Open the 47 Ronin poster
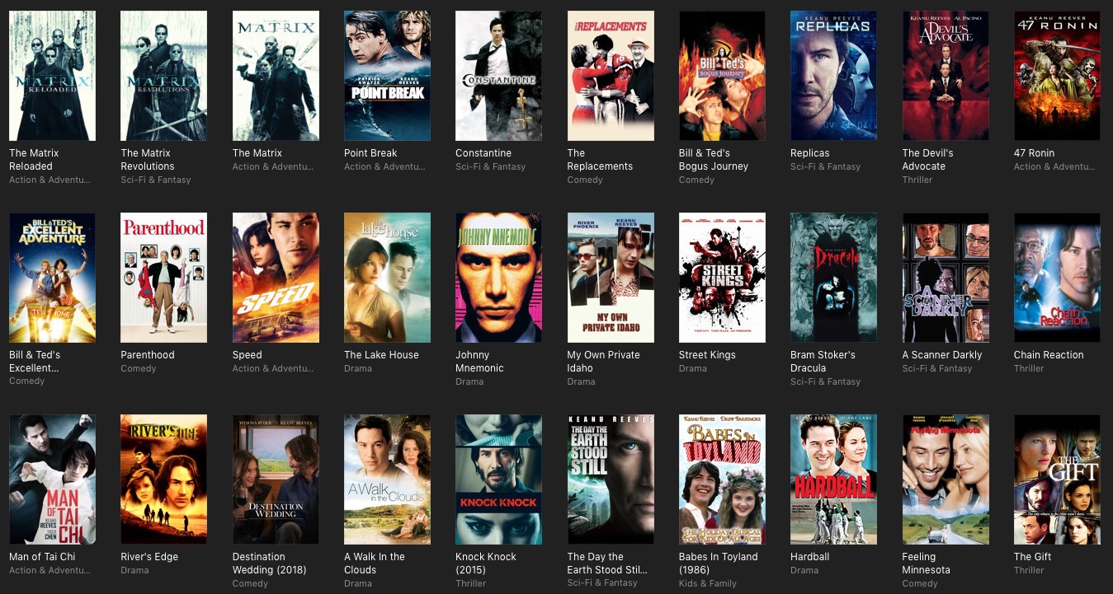Image resolution: width=1113 pixels, height=594 pixels. tap(1057, 76)
